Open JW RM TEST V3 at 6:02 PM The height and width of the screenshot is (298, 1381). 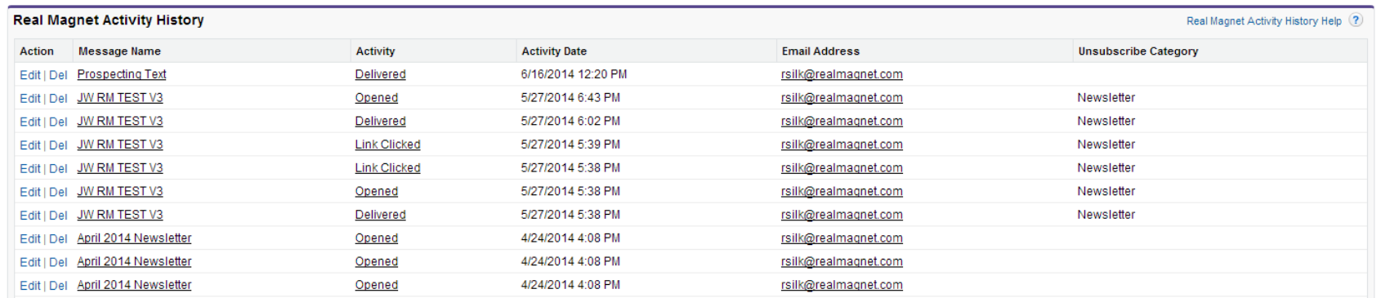pos(119,121)
